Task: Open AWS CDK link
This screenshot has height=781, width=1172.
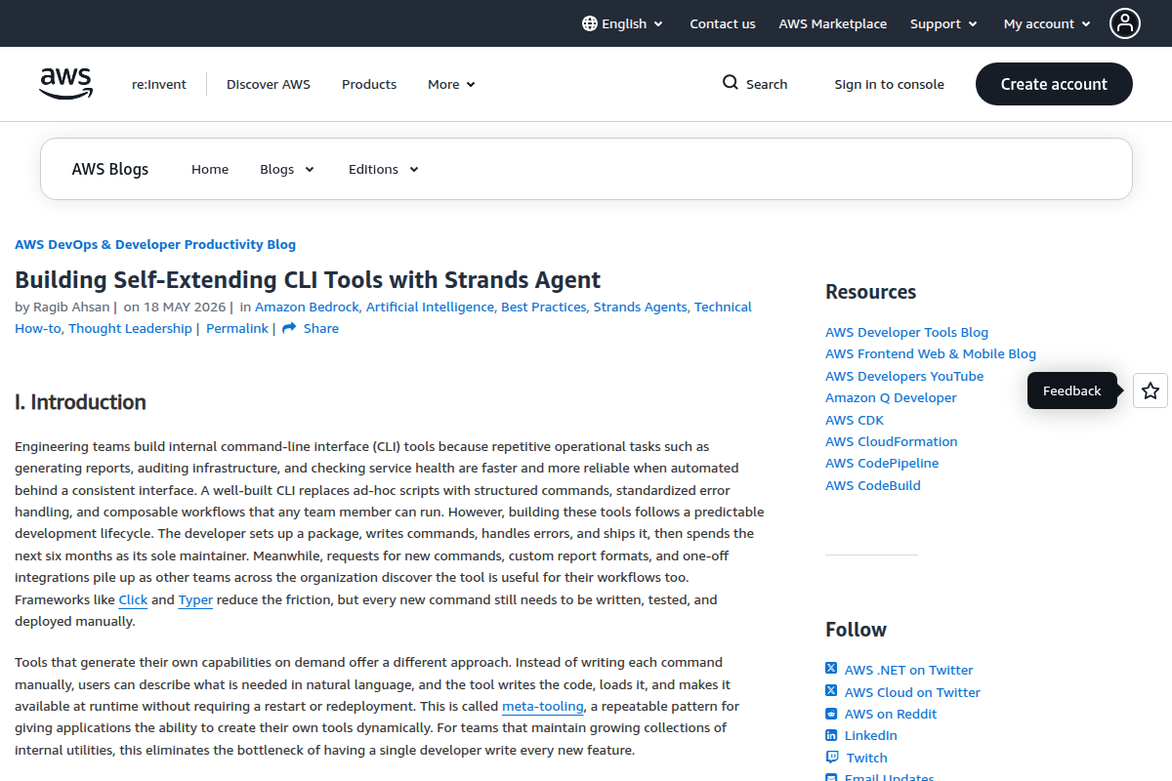Action: [x=855, y=420]
